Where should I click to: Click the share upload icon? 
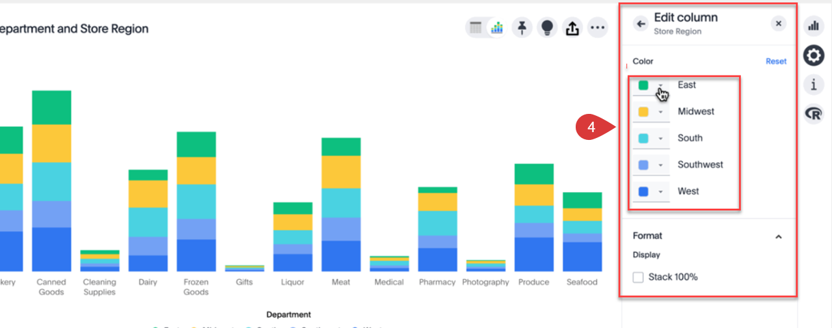tap(572, 28)
